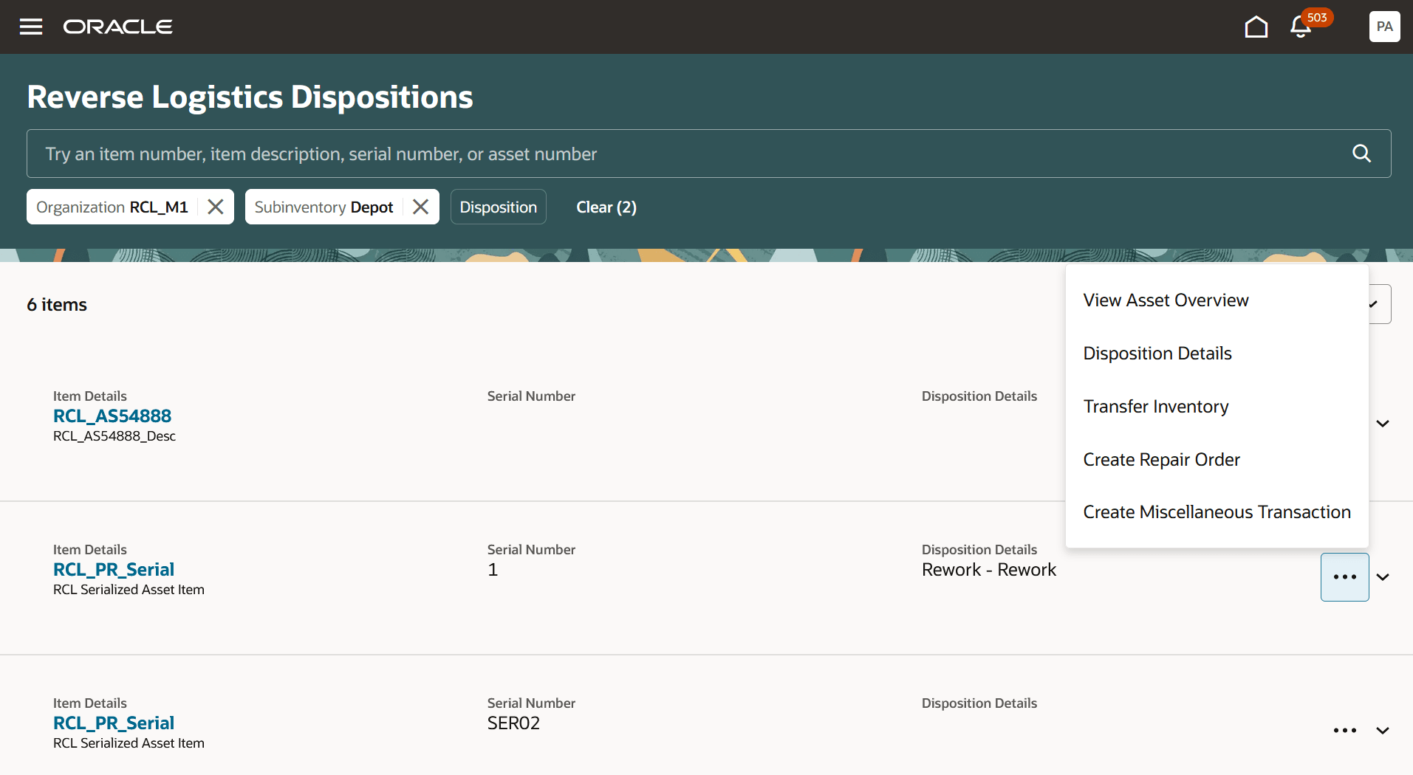Viewport: 1413px width, 775px height.
Task: Choose Create Repair Order option
Action: 1161,459
